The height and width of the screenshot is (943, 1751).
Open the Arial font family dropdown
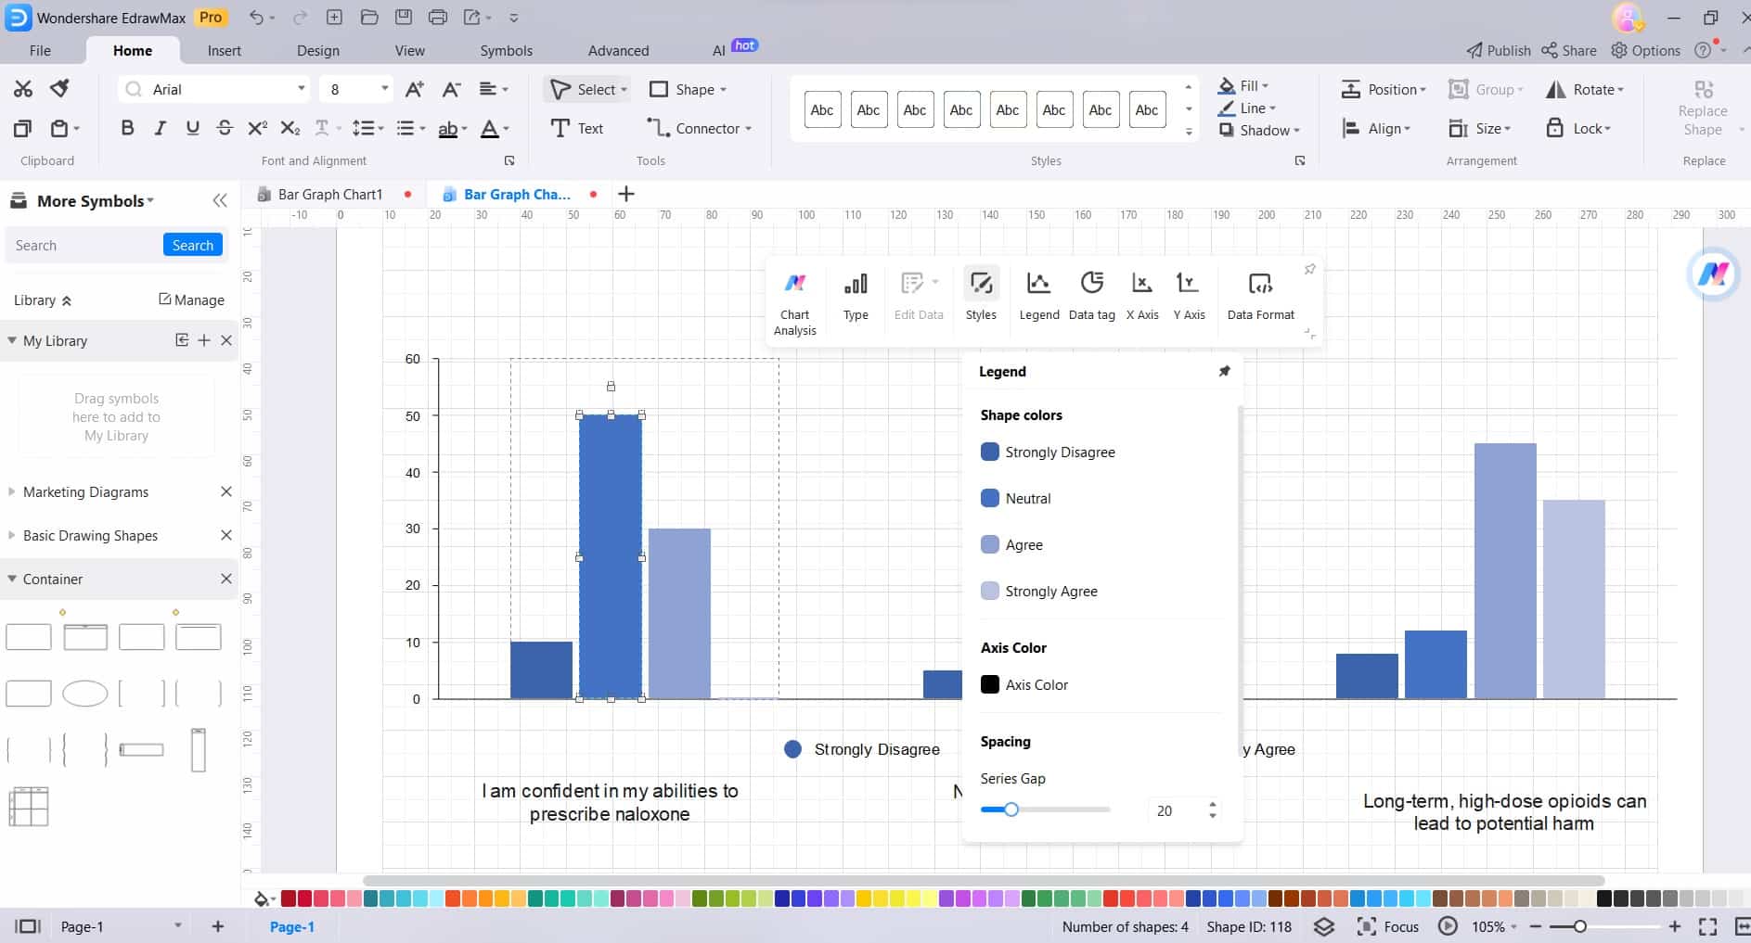click(301, 88)
